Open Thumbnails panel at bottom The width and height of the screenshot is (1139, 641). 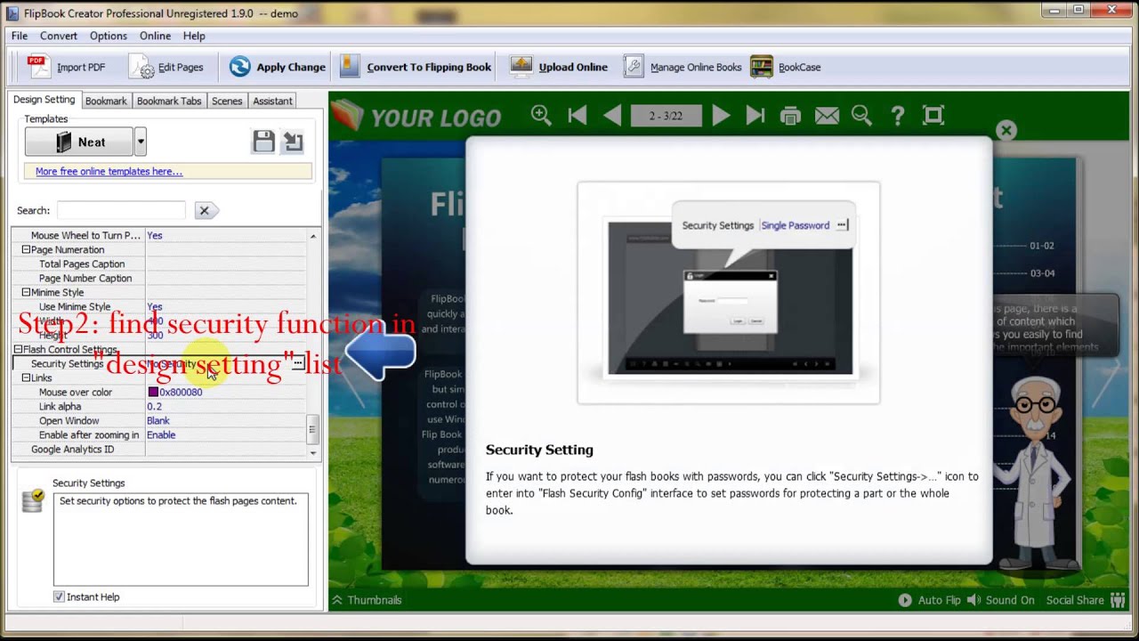pyautogui.click(x=367, y=600)
